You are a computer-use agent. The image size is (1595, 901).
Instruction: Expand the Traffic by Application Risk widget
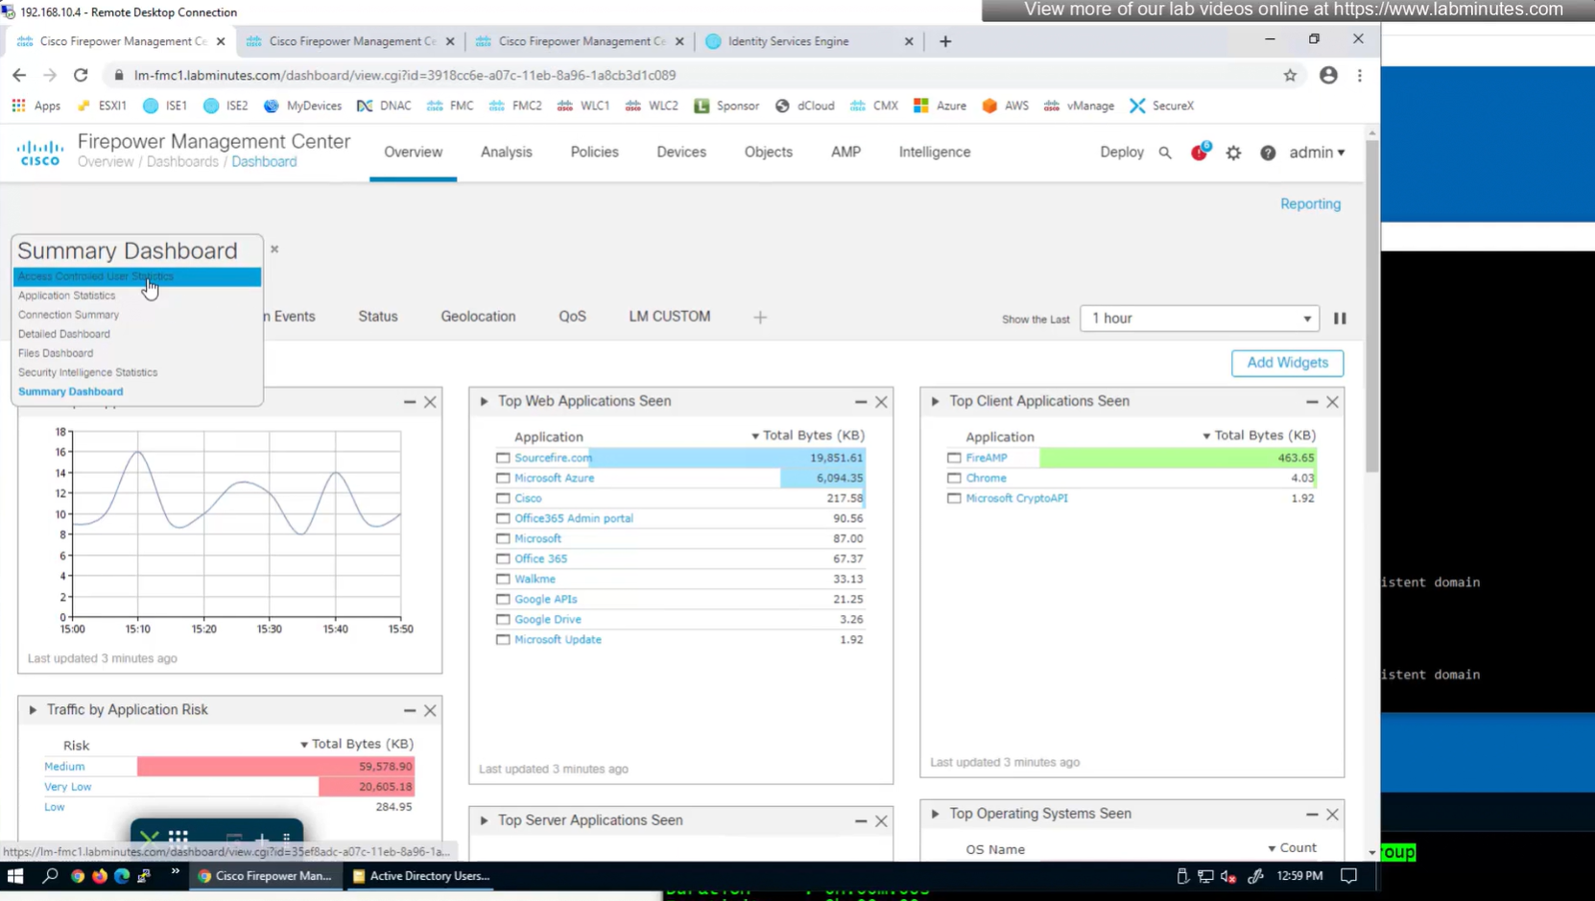click(33, 710)
